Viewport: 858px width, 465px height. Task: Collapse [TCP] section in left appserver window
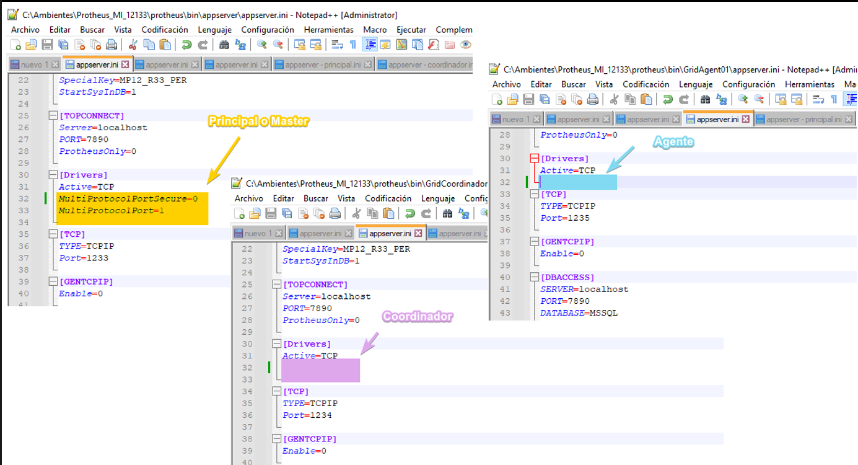(52, 234)
